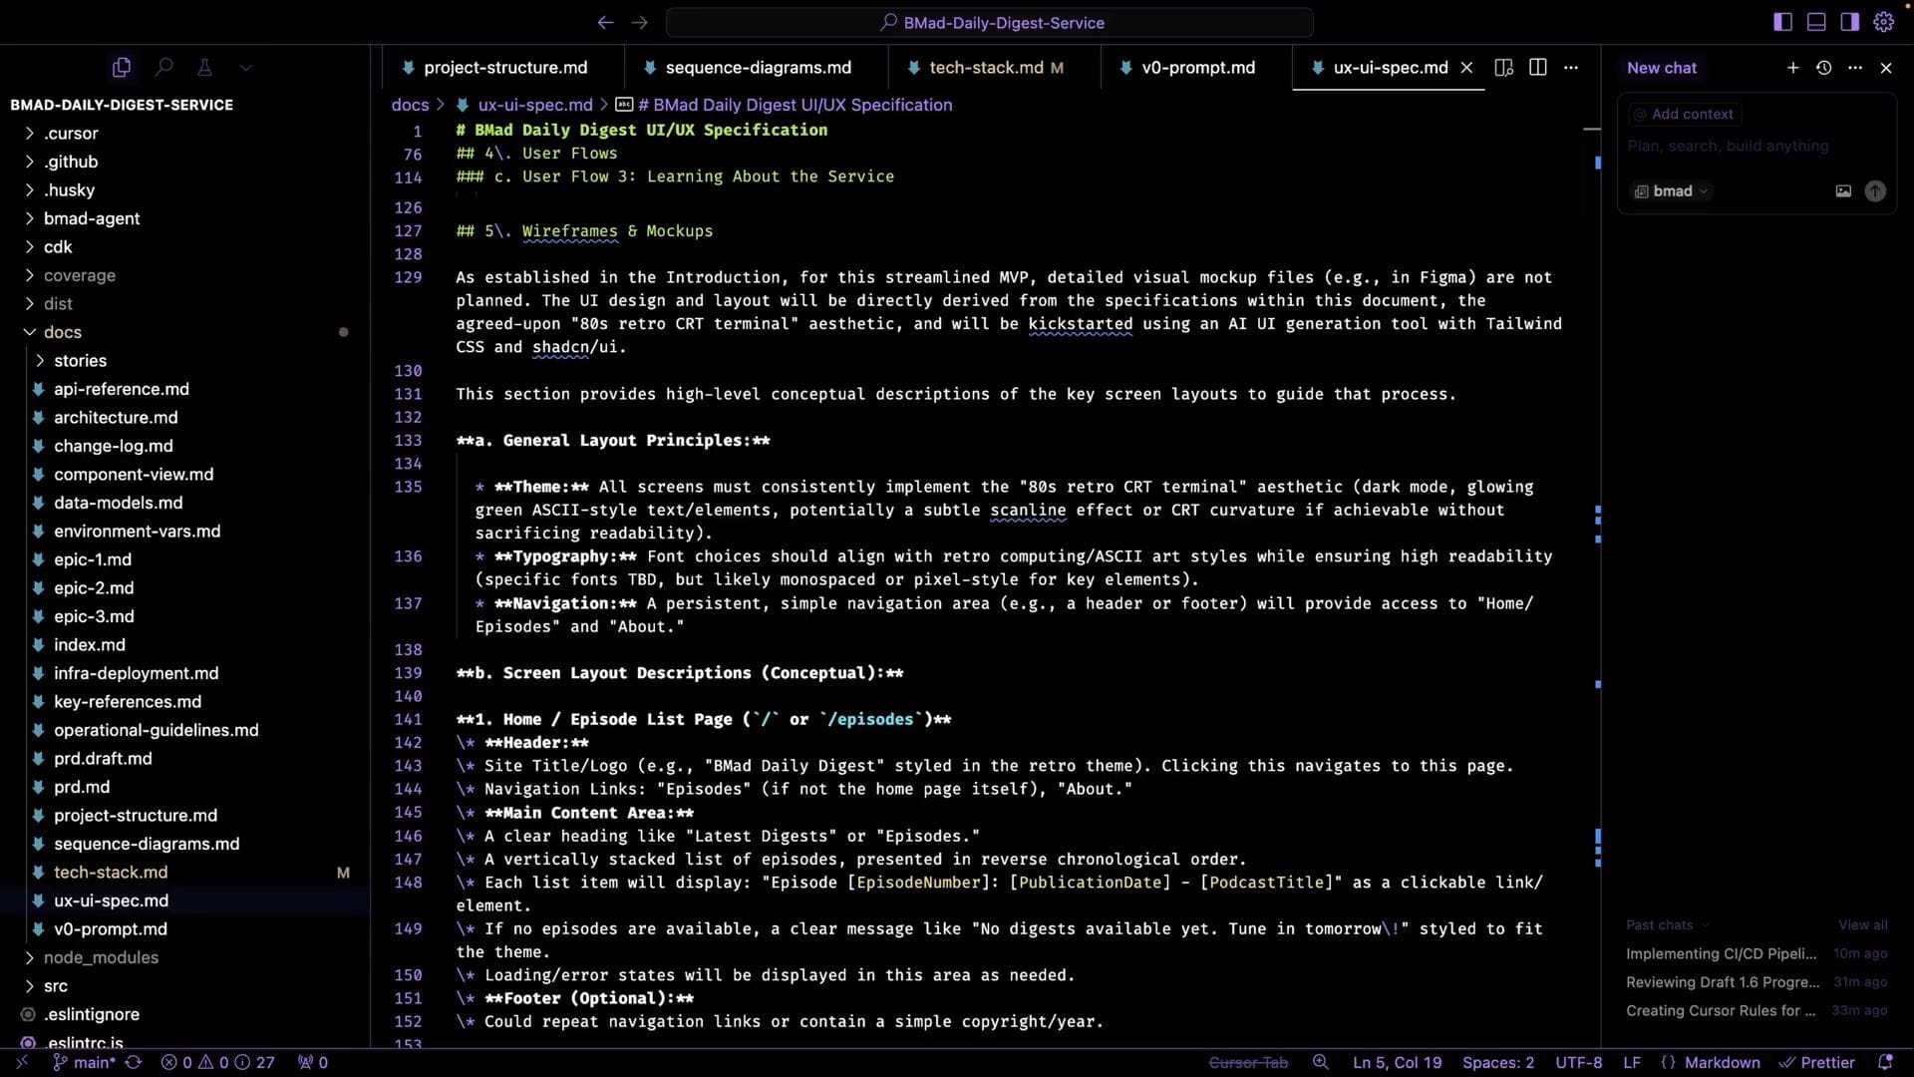Start a new chat with plus icon

(1792, 67)
